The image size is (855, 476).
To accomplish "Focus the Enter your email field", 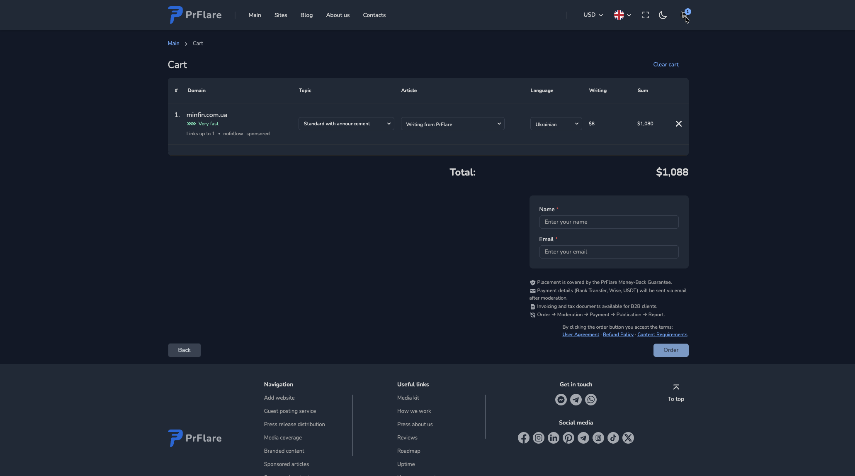I will pyautogui.click(x=608, y=252).
